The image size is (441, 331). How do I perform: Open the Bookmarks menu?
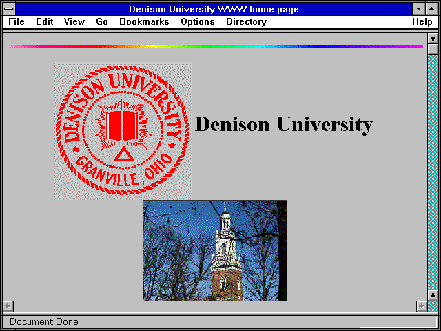point(144,22)
